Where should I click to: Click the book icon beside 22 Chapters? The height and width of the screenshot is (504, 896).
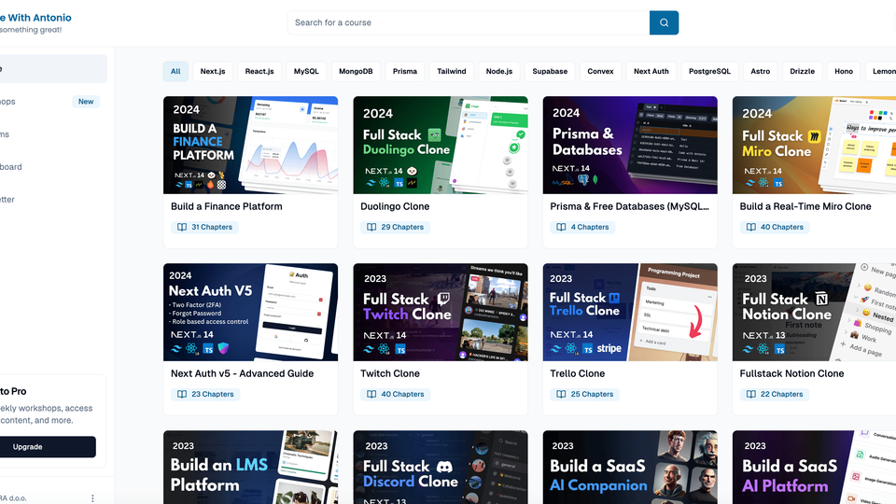point(750,394)
